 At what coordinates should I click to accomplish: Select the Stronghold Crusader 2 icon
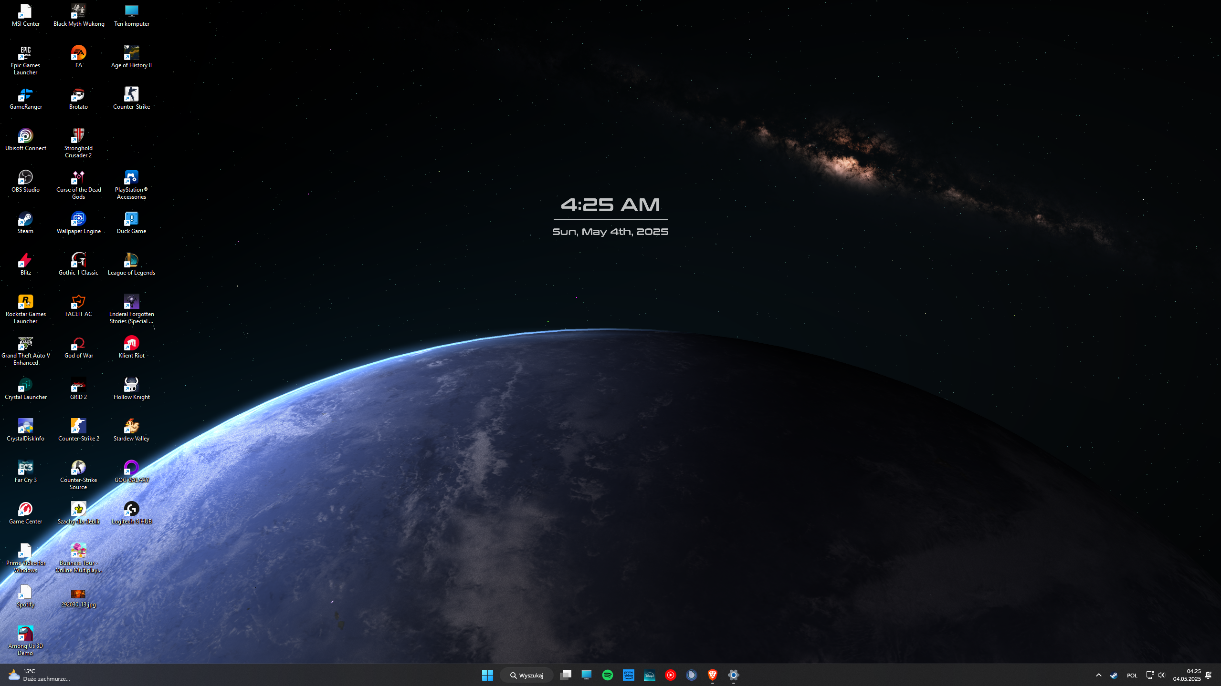click(79, 143)
